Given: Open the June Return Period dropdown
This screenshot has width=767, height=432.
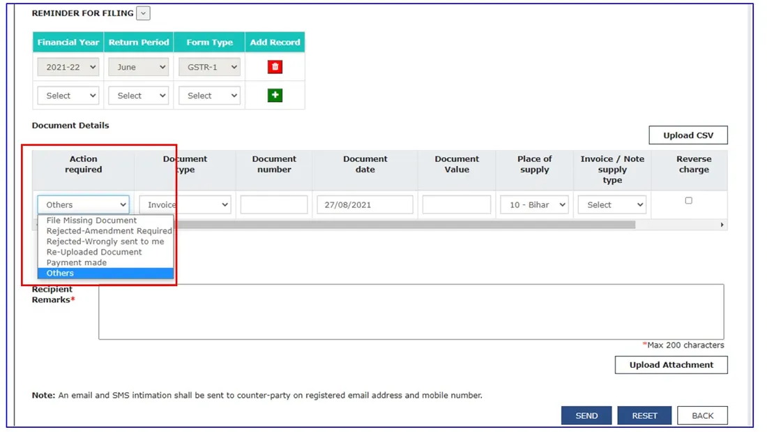Looking at the screenshot, I should [139, 67].
